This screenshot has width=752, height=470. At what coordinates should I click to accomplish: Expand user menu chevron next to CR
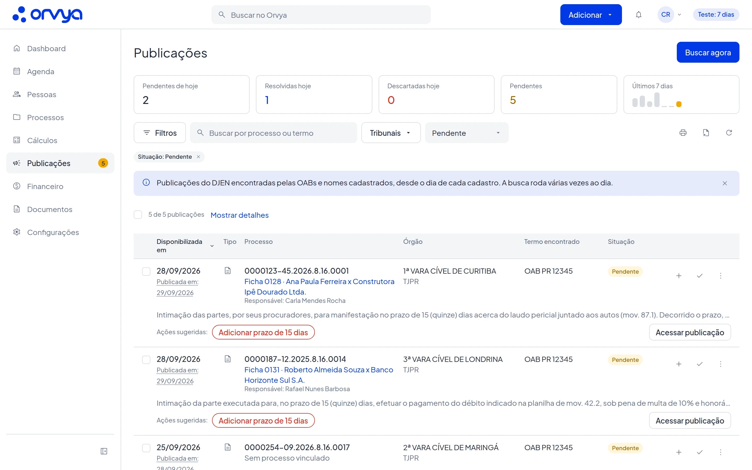[680, 15]
